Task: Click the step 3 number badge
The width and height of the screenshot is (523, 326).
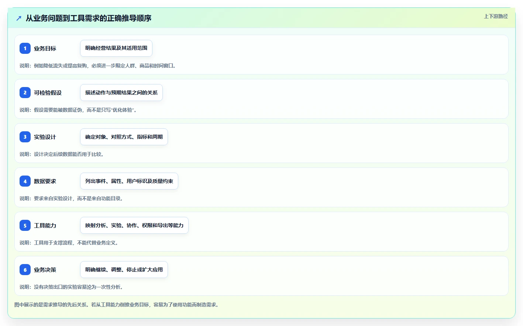Action: point(25,137)
